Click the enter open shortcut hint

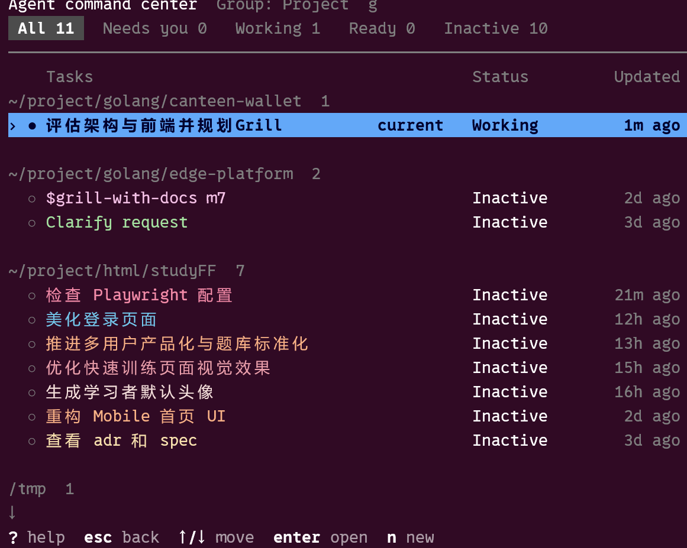tap(320, 537)
